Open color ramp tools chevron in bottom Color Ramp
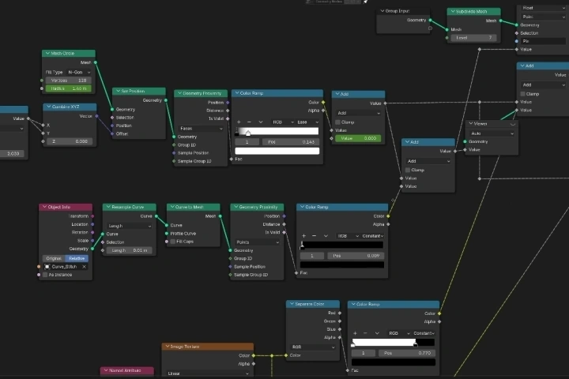Viewport: 569px width, 379px height. (377, 333)
